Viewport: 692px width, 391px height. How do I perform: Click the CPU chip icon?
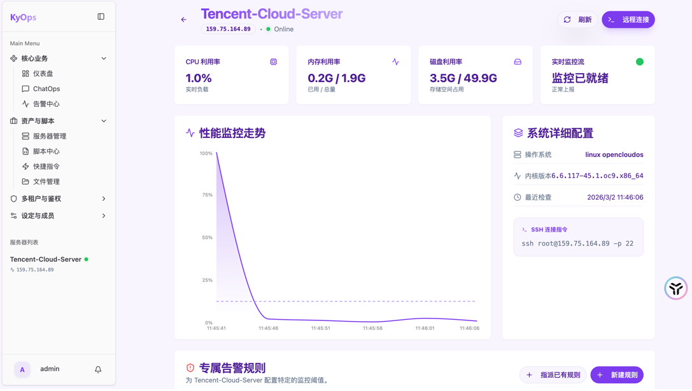[273, 62]
